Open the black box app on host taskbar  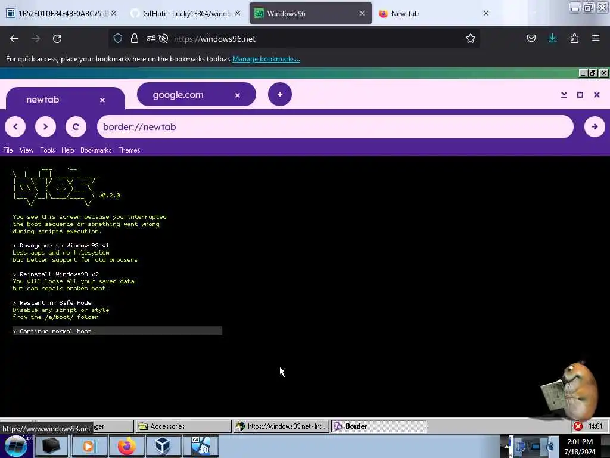(51, 446)
